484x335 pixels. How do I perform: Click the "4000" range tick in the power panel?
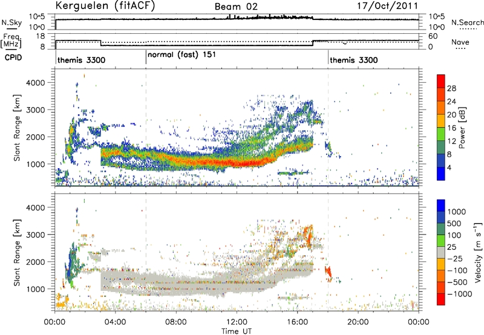[35, 83]
